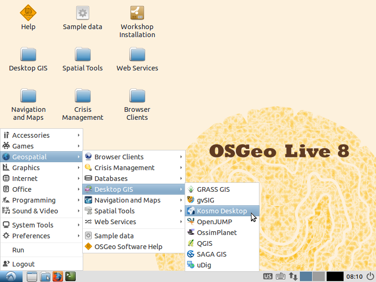Expand the Office menu category
Screen dimensions: 376x282
[41, 189]
